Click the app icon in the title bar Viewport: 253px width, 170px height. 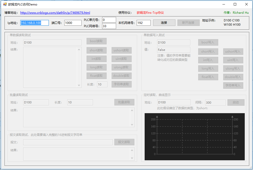5,4
